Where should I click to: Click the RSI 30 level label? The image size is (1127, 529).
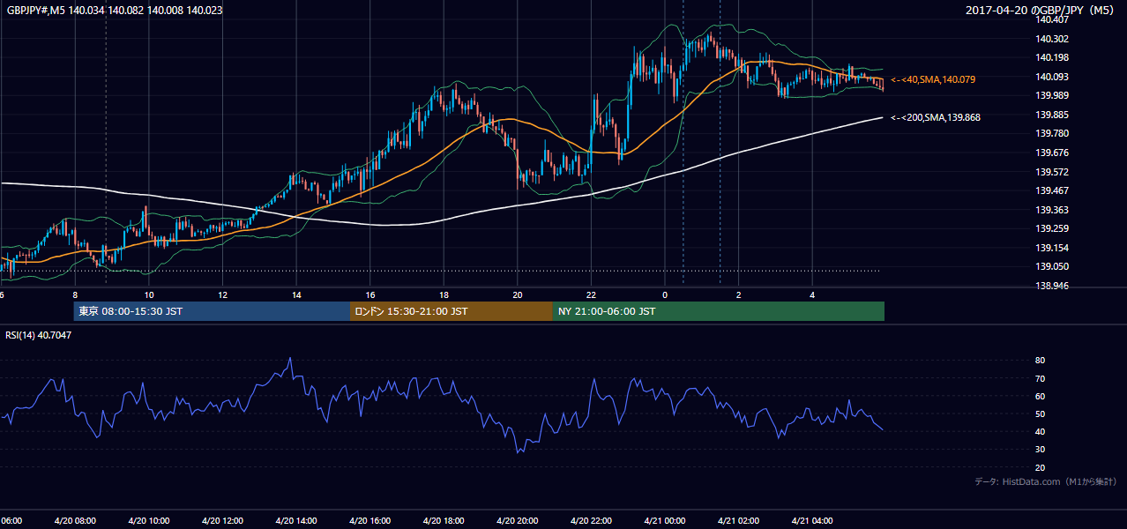coord(1040,450)
